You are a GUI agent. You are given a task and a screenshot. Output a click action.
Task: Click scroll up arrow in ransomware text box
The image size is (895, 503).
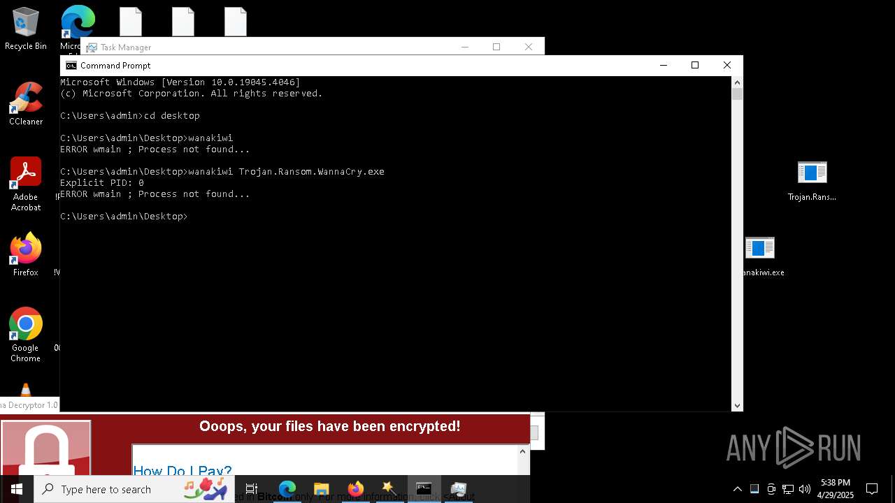[x=522, y=452]
